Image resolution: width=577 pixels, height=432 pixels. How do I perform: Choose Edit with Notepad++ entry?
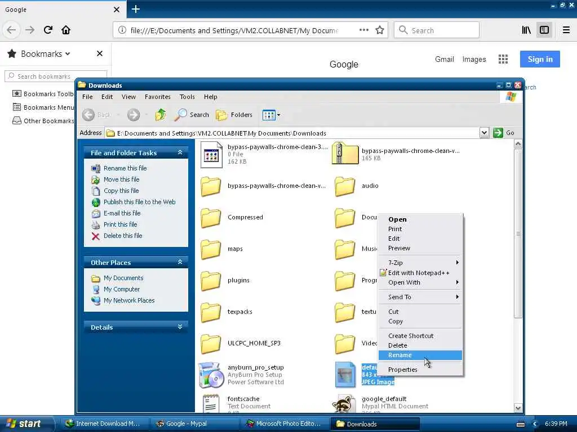click(420, 273)
